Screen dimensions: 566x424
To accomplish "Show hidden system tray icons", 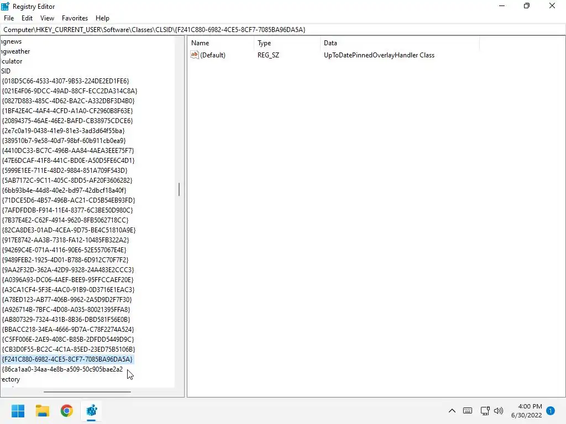I will click(452, 411).
